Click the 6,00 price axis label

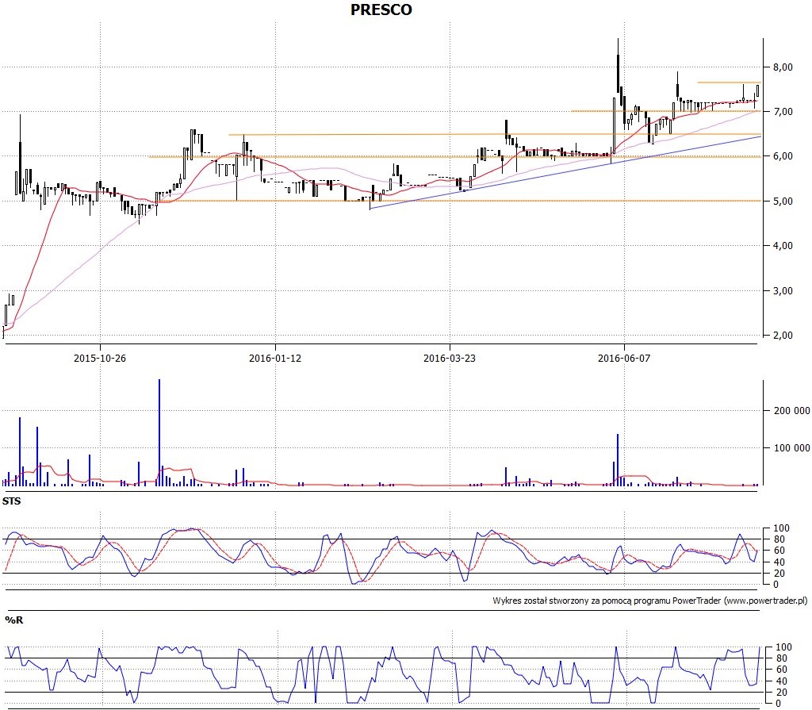click(x=783, y=156)
